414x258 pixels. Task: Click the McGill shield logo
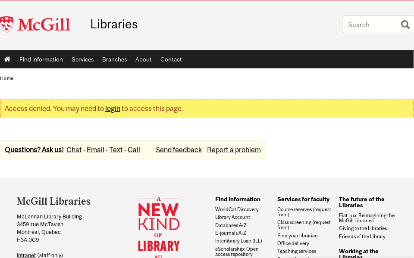coord(7,24)
